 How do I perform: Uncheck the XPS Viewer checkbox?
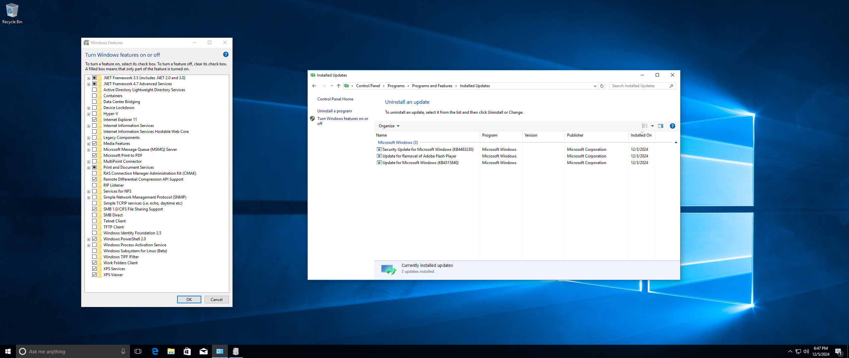(95, 275)
